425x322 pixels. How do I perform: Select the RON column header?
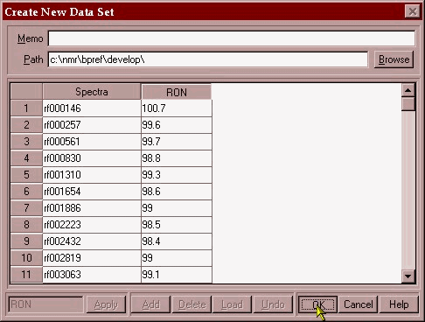point(177,93)
